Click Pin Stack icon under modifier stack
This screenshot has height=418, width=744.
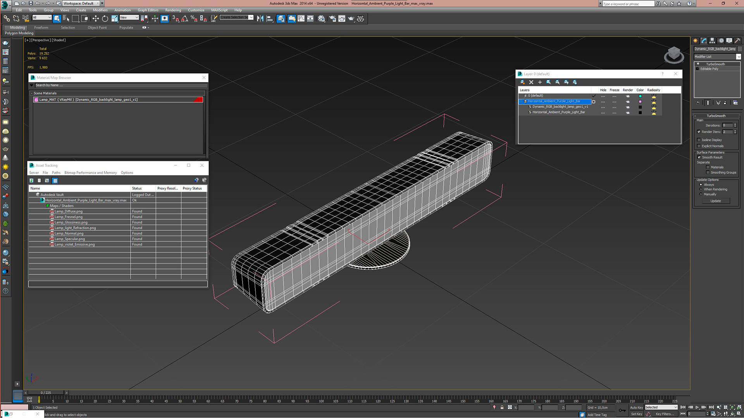(x=698, y=103)
